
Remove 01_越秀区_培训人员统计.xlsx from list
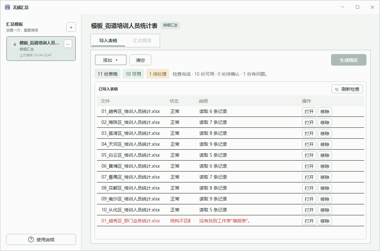[x=325, y=111]
